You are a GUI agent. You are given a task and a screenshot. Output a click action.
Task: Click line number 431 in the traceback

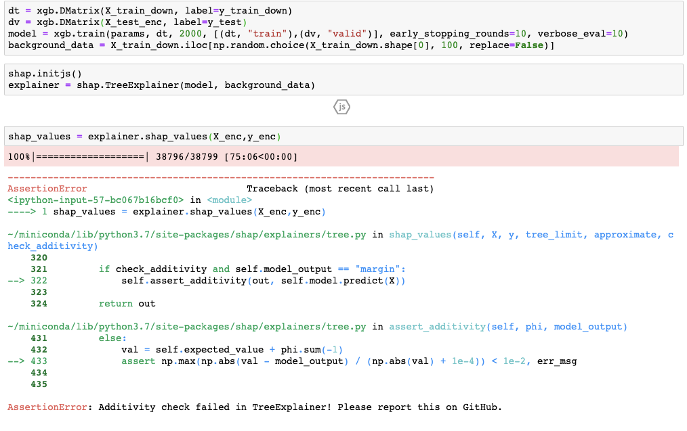pos(39,338)
